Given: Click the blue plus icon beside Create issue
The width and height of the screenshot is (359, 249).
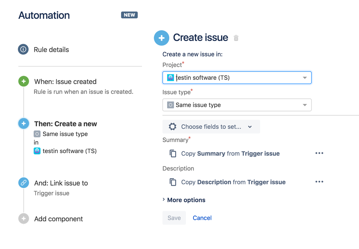Looking at the screenshot, I should click(x=161, y=38).
